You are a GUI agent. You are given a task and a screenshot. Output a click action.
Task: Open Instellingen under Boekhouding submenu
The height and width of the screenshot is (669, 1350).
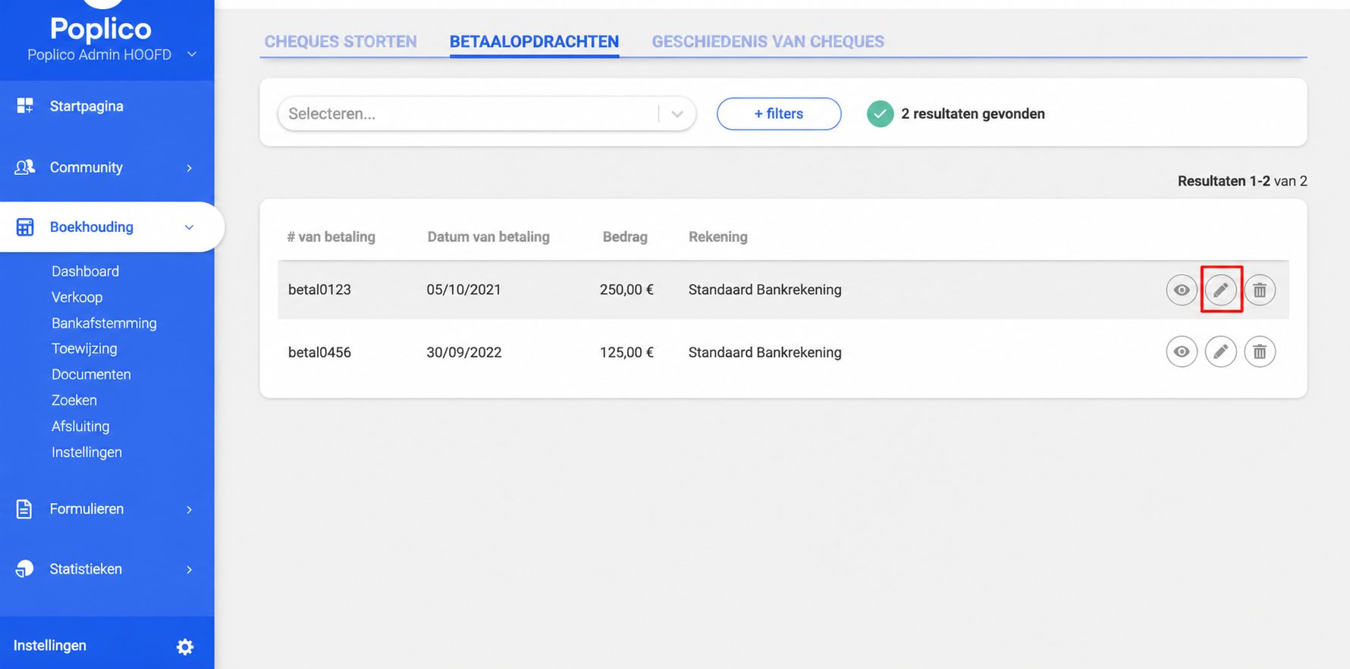[x=86, y=452]
